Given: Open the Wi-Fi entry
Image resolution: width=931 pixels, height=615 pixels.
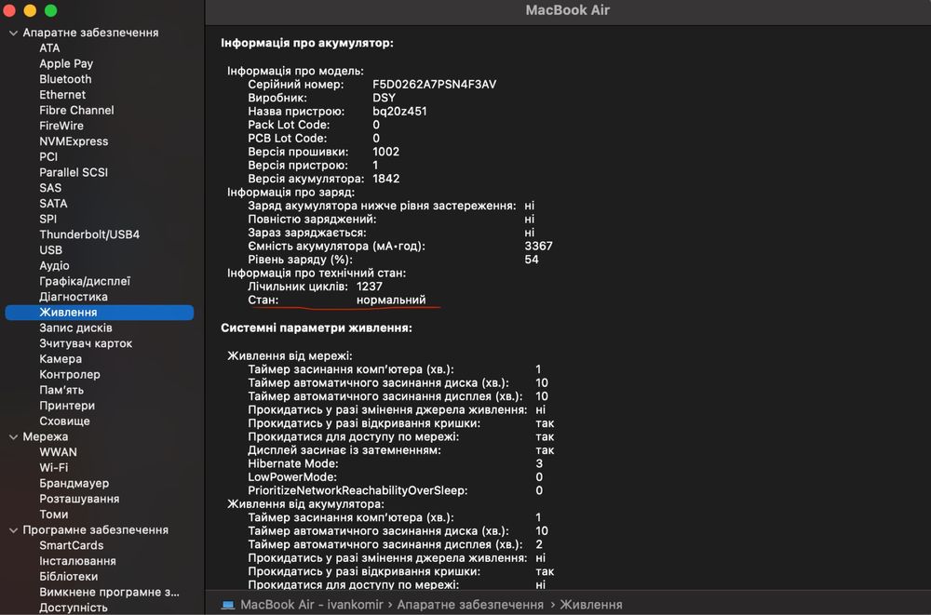Looking at the screenshot, I should pyautogui.click(x=53, y=468).
